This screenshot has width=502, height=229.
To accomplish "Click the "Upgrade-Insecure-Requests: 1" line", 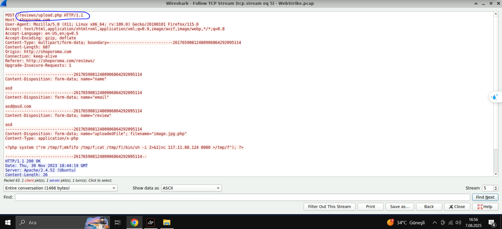I will (38, 65).
